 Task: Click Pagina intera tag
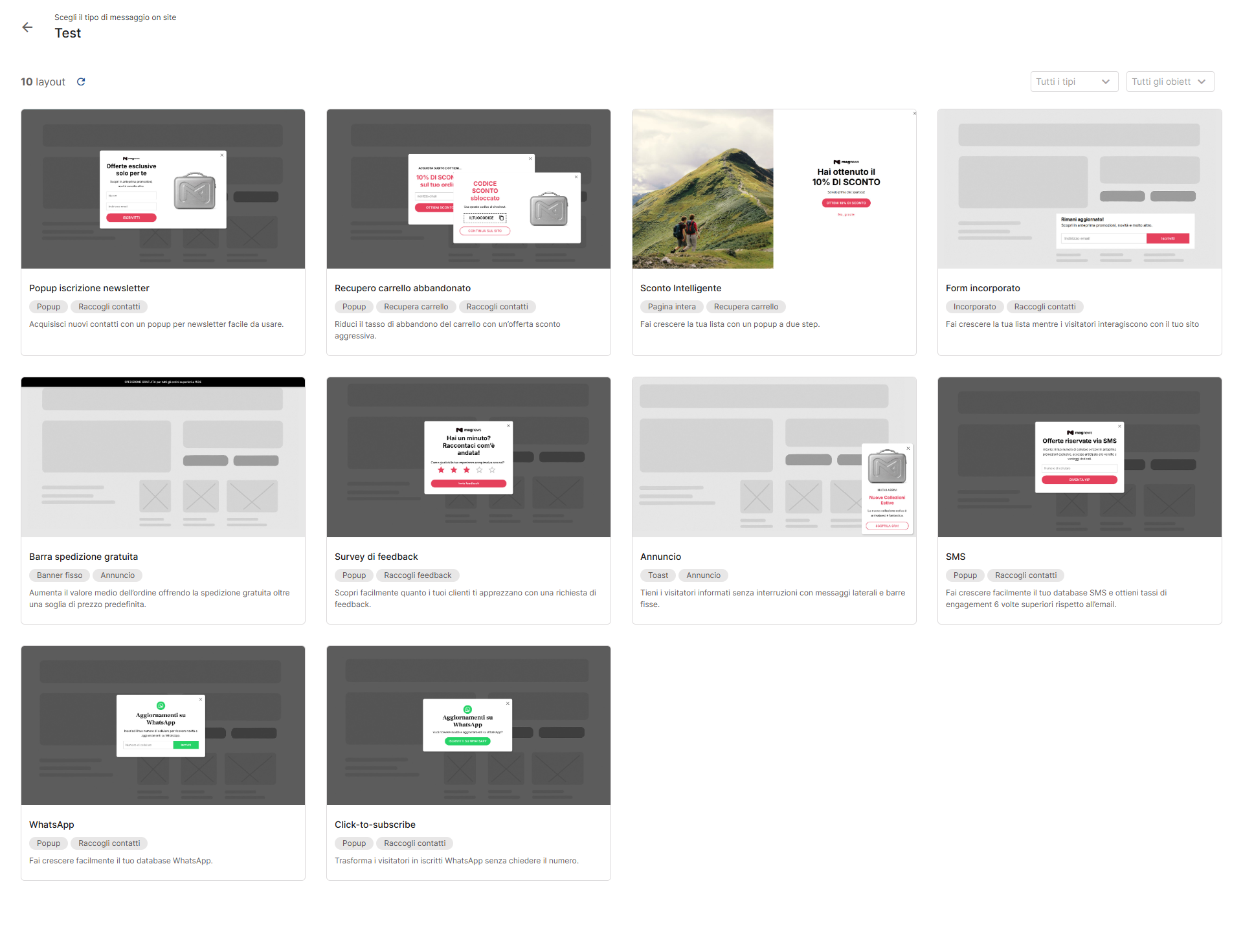click(x=671, y=307)
